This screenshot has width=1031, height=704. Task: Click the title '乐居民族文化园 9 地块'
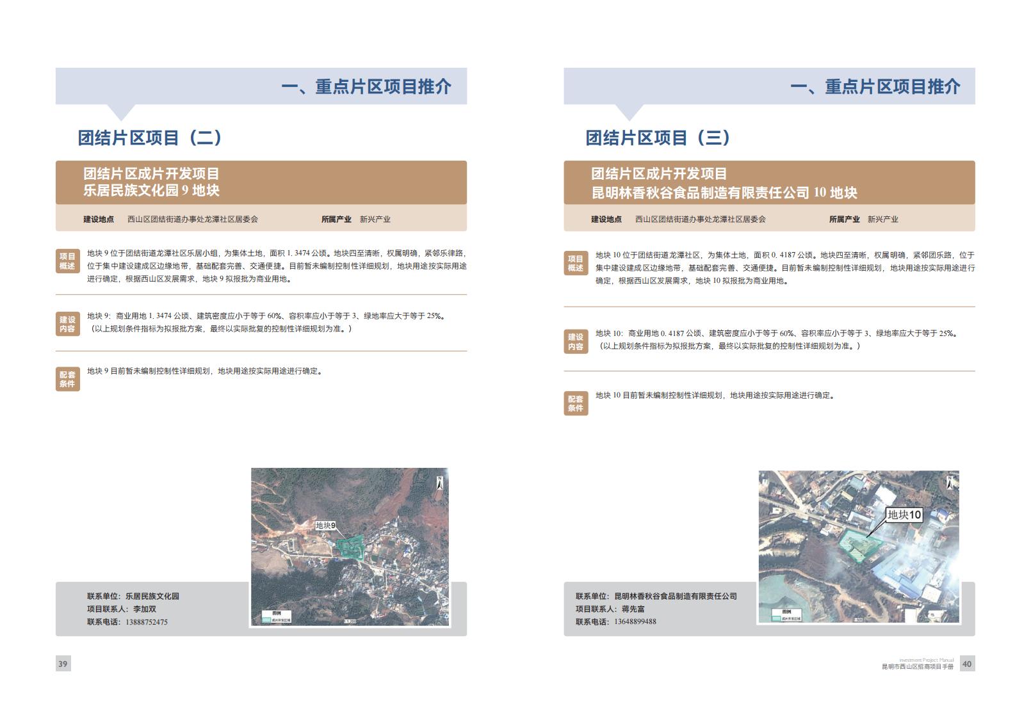click(151, 190)
